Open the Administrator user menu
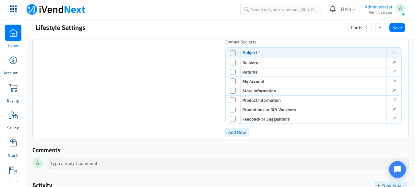The width and height of the screenshot is (415, 187). (x=379, y=9)
